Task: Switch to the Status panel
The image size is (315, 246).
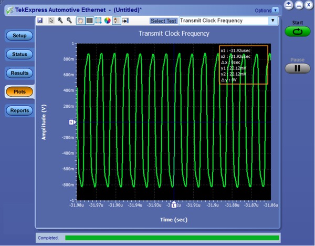Action: (x=19, y=54)
